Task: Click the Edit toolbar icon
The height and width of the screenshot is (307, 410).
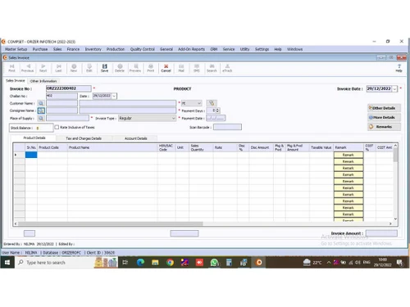Action: click(x=89, y=68)
